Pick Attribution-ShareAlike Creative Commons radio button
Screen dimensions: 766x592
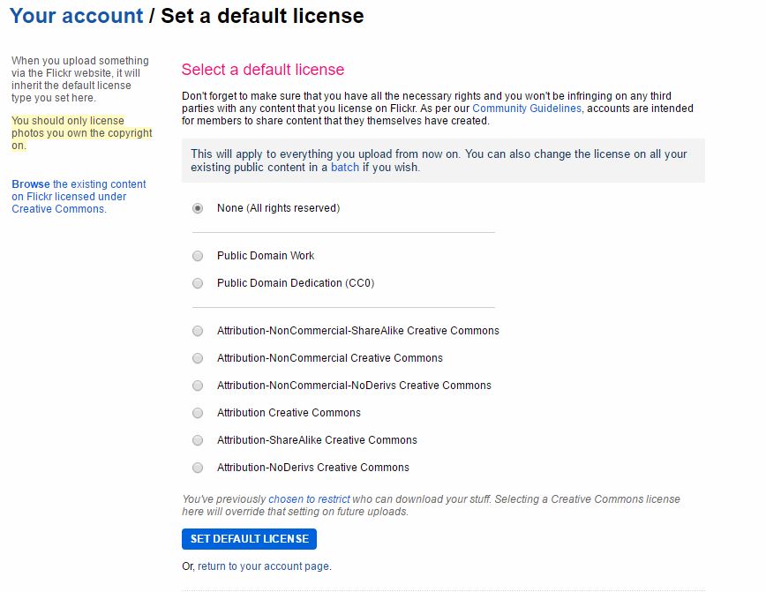click(x=198, y=440)
